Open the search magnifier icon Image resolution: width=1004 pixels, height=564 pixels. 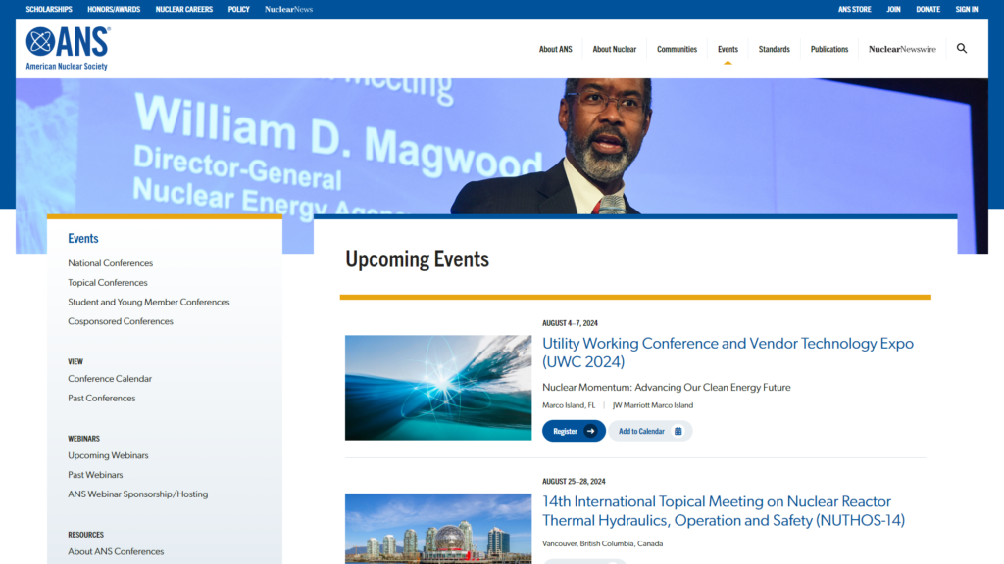click(x=961, y=49)
